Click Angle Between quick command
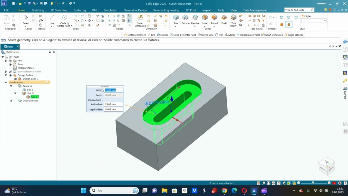This screenshot has height=196, width=348. point(294,35)
